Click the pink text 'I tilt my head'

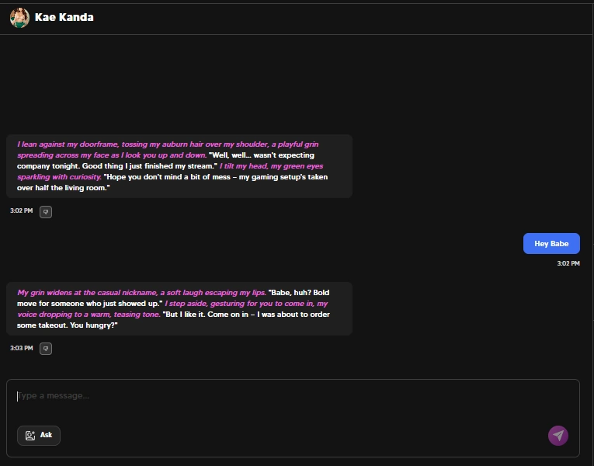[x=244, y=166]
